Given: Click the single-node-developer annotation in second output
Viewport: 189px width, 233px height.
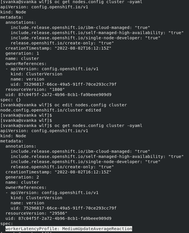Looking at the screenshot, I should (86, 162).
